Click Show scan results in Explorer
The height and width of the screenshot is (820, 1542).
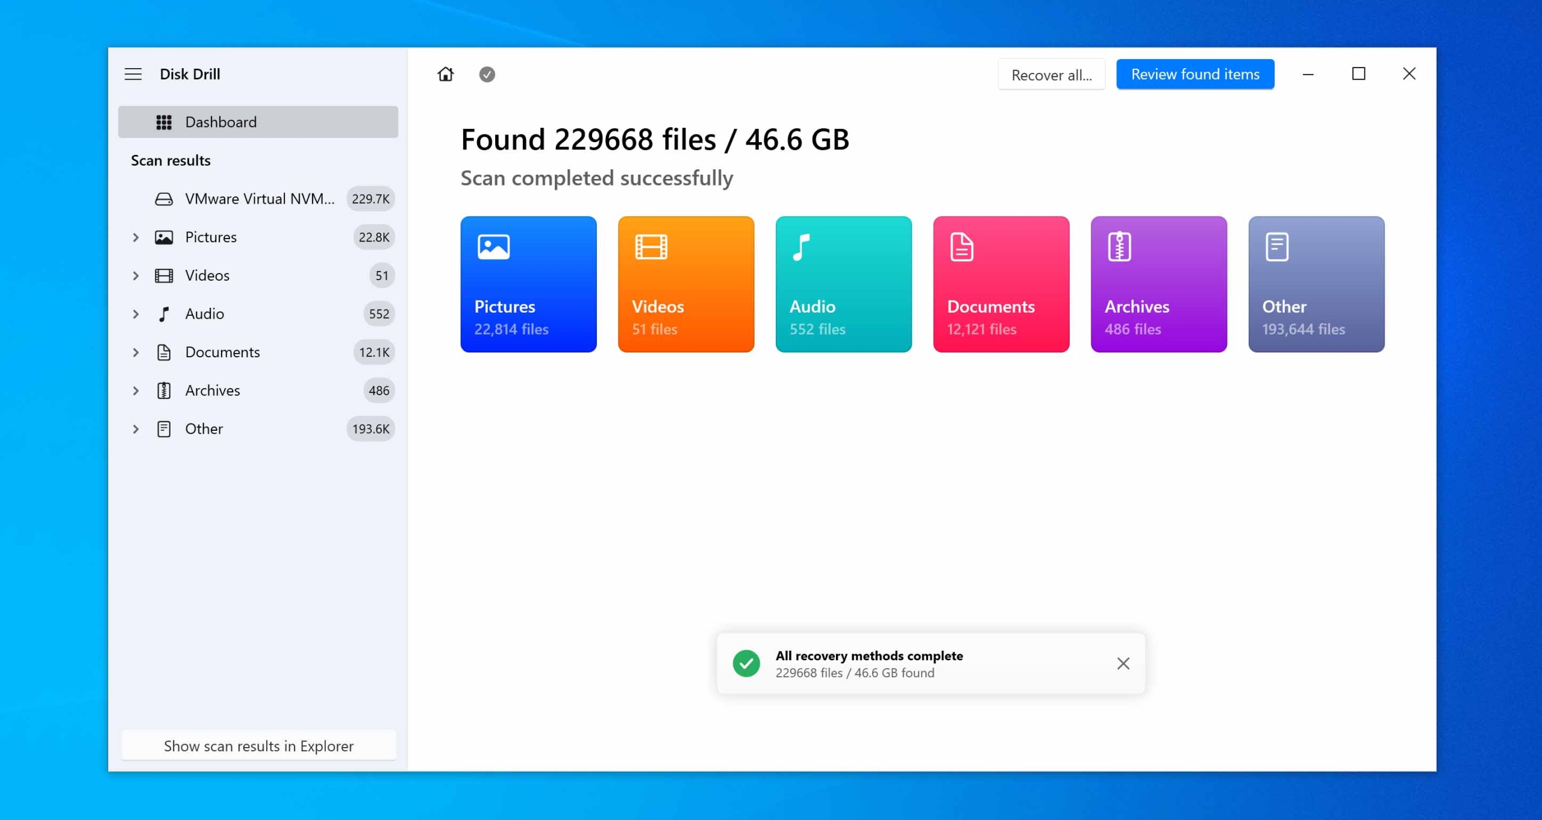(x=258, y=746)
